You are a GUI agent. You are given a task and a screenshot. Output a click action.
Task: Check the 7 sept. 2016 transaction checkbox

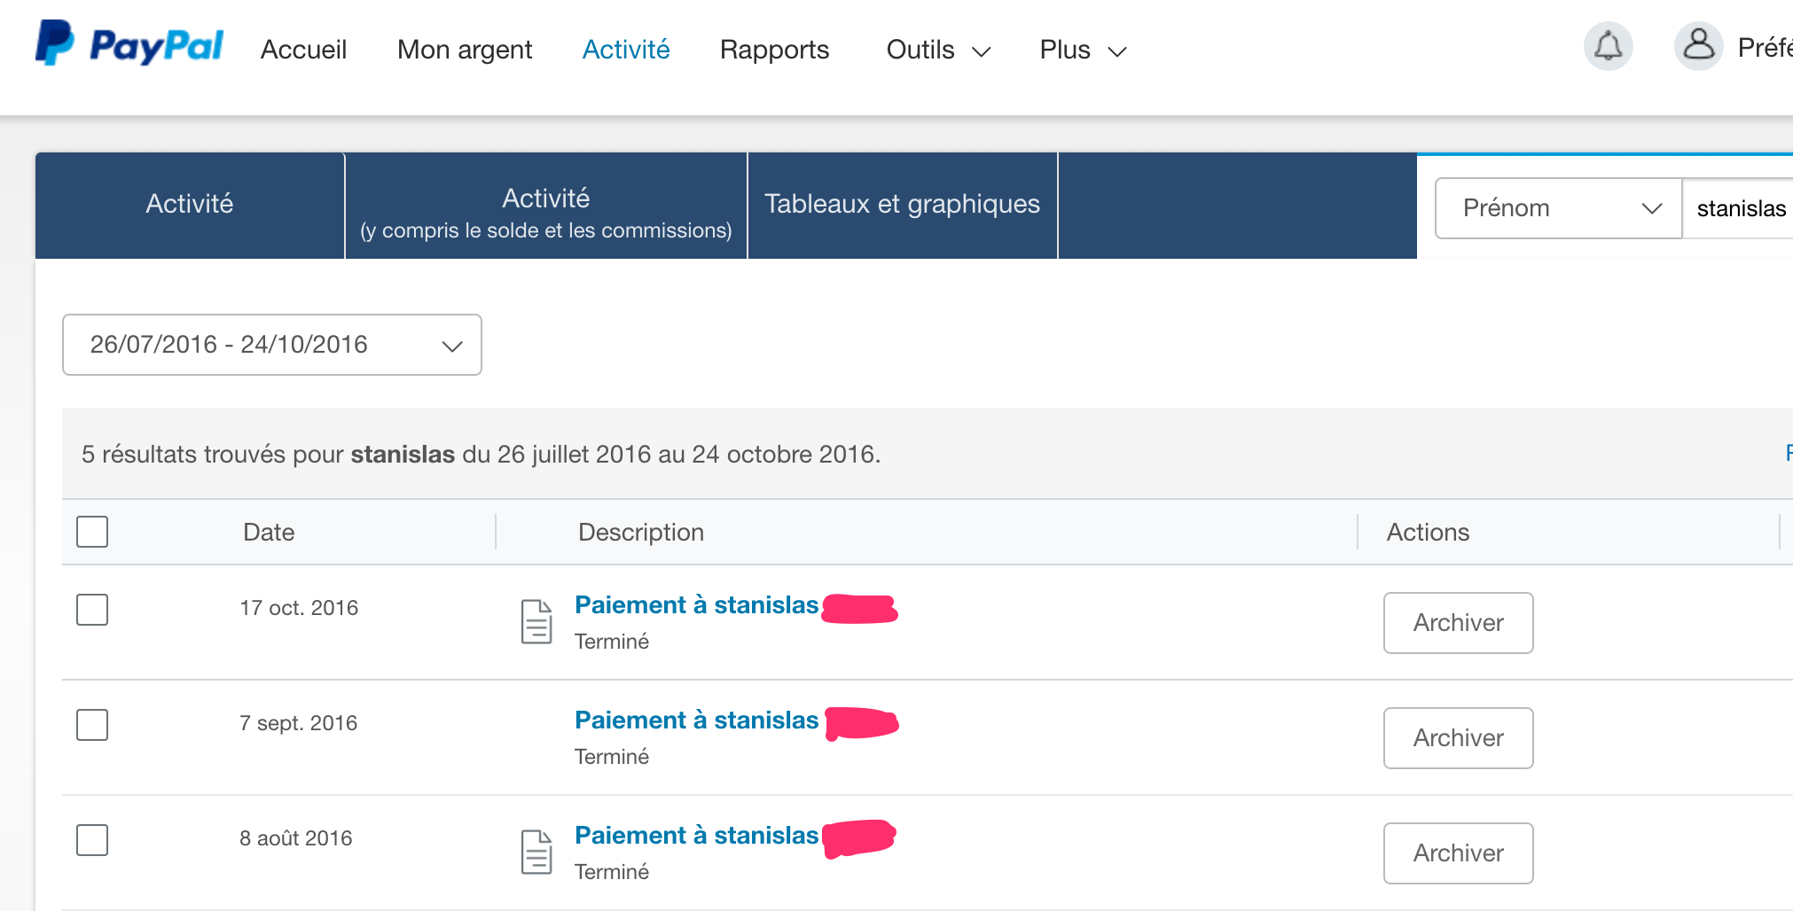click(92, 725)
